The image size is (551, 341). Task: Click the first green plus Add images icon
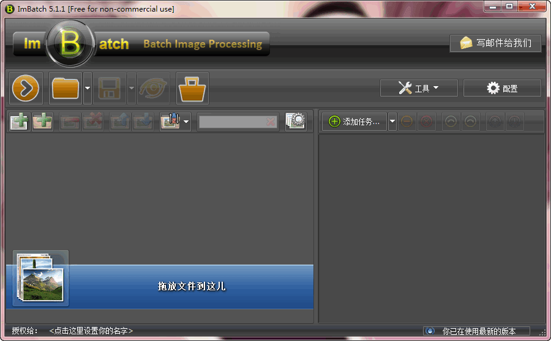(x=20, y=122)
